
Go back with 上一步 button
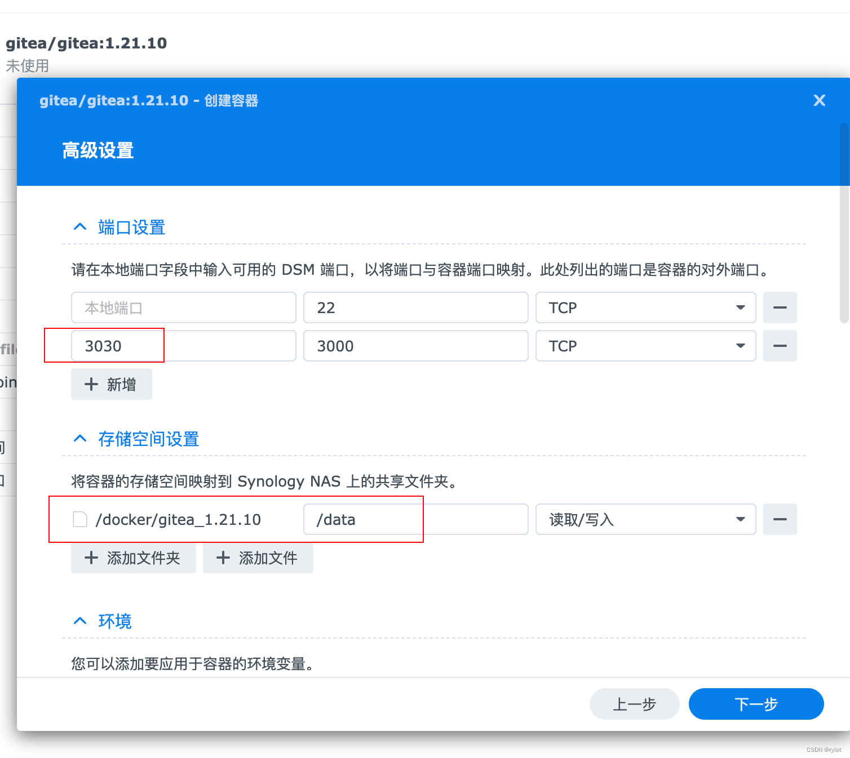(x=635, y=704)
